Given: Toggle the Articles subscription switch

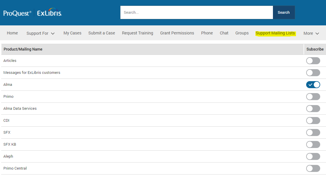Looking at the screenshot, I should [313, 61].
